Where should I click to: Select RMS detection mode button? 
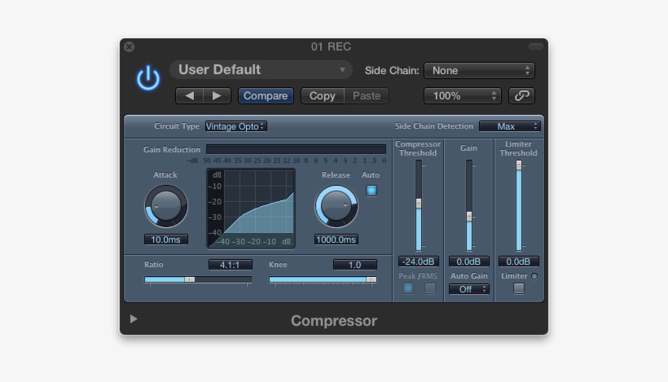[430, 288]
